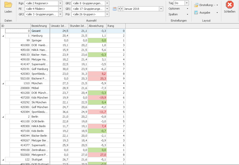This screenshot has width=239, height=165.
Task: Open the Rgn regions dropdown
Action: click(x=60, y=3)
